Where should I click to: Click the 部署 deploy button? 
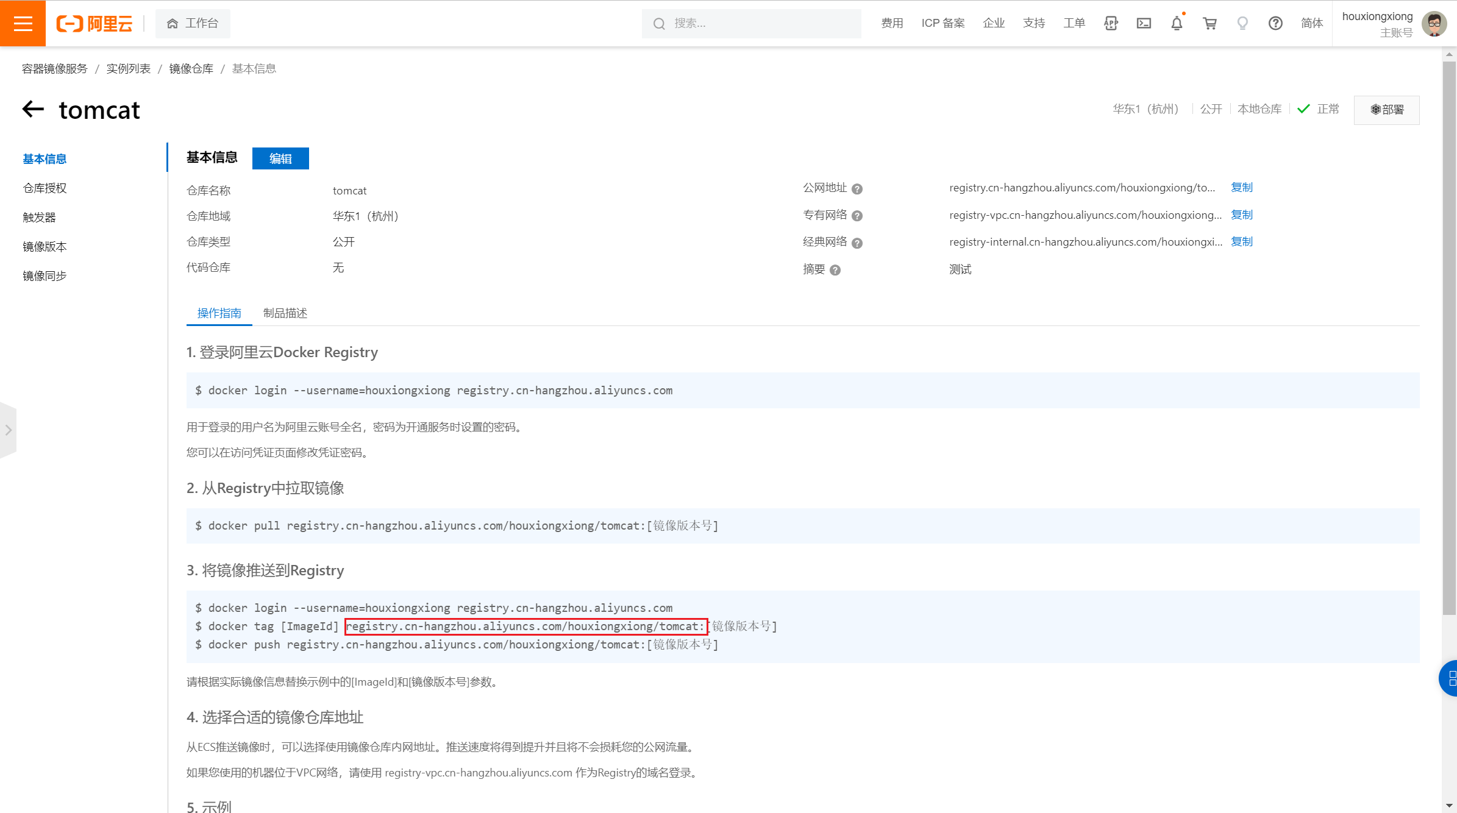point(1387,110)
